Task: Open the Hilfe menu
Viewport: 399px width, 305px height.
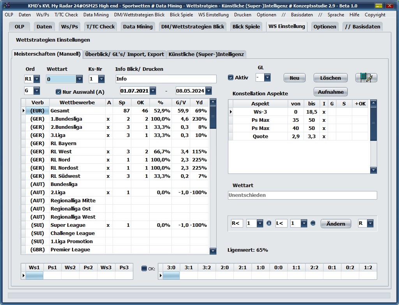Action: point(355,15)
